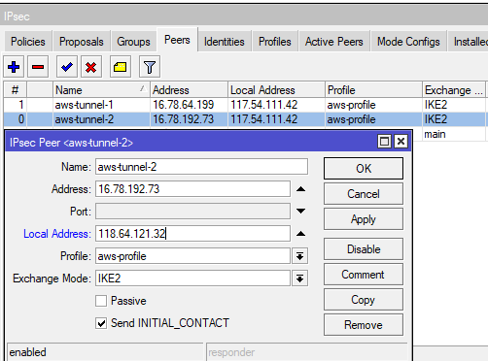Edit the Name field aws-tunnel-2

click(201, 167)
